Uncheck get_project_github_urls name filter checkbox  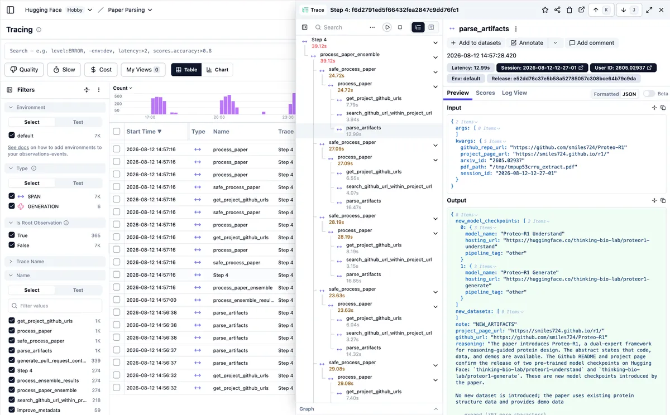tap(12, 321)
